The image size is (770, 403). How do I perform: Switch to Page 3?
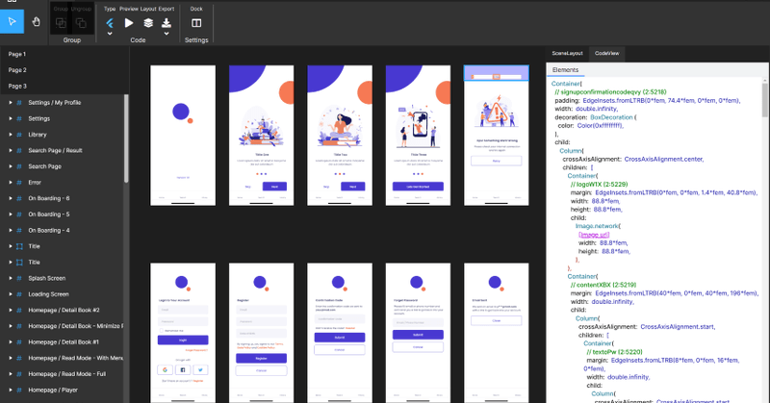click(x=17, y=86)
